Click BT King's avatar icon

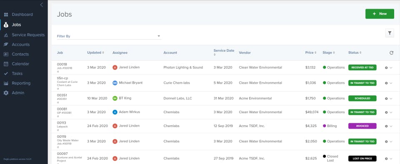(x=115, y=98)
